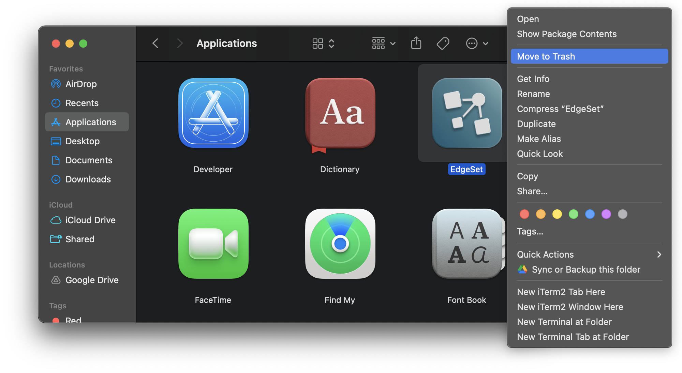Screen dimensions: 682x373
Task: Choose Show Package Contents
Action: (x=590, y=34)
